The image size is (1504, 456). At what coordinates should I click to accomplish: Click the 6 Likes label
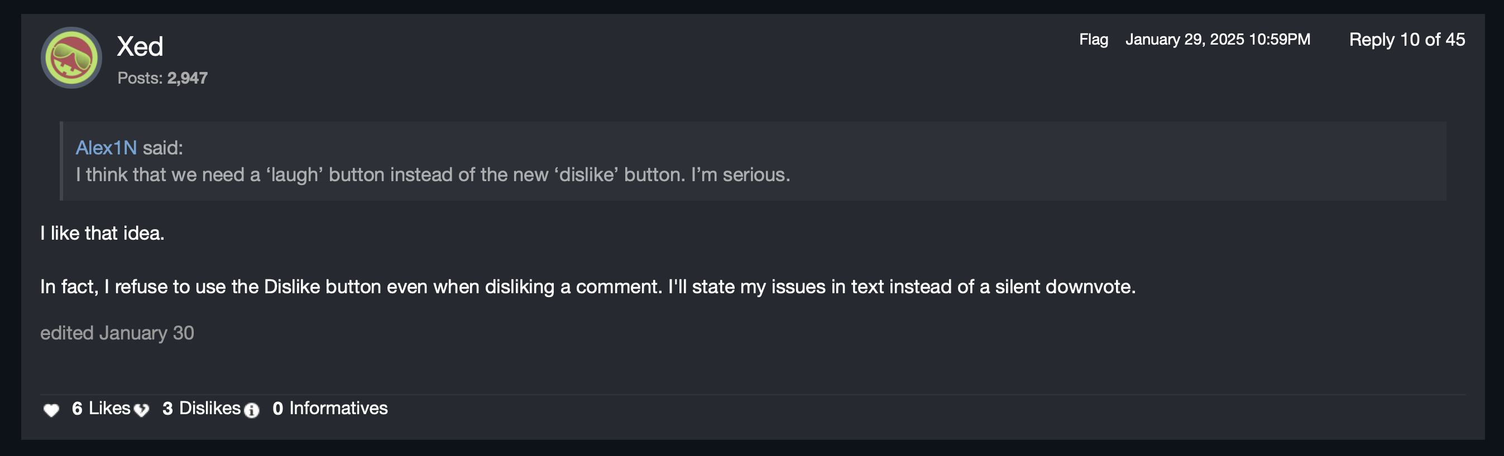(x=101, y=408)
